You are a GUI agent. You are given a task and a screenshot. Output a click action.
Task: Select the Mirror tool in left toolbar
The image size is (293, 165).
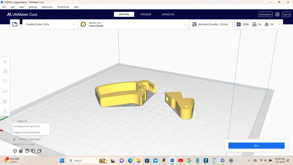pyautogui.click(x=5, y=91)
